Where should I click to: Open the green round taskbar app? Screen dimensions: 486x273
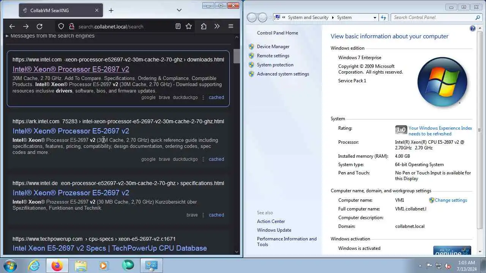128,265
